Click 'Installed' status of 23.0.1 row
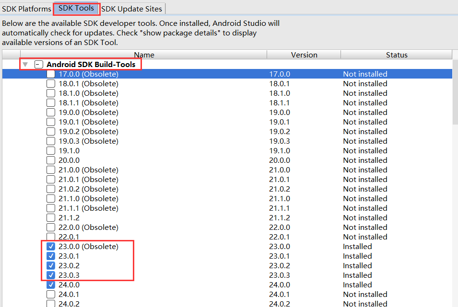This screenshot has height=307, width=458. tap(357, 256)
